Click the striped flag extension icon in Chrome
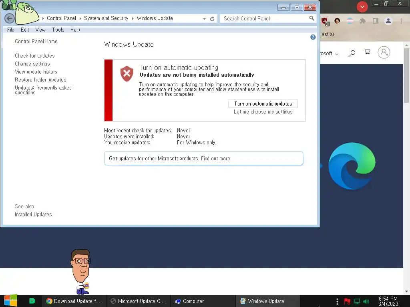Screen dimensions: 410x307 [350, 21]
